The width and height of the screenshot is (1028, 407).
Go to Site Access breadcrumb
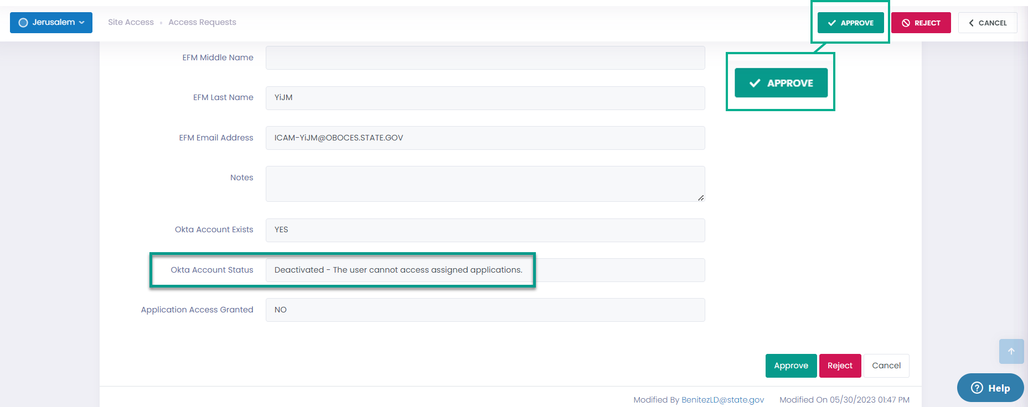131,22
